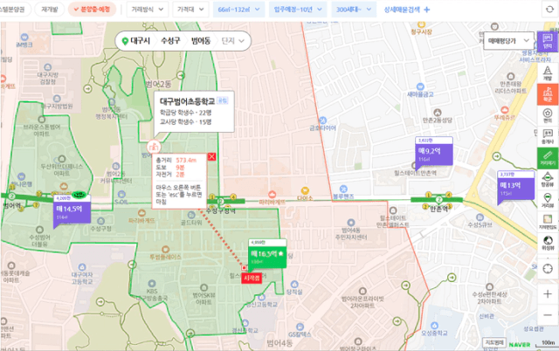Open 거리뷰 street view mode

(x=548, y=200)
